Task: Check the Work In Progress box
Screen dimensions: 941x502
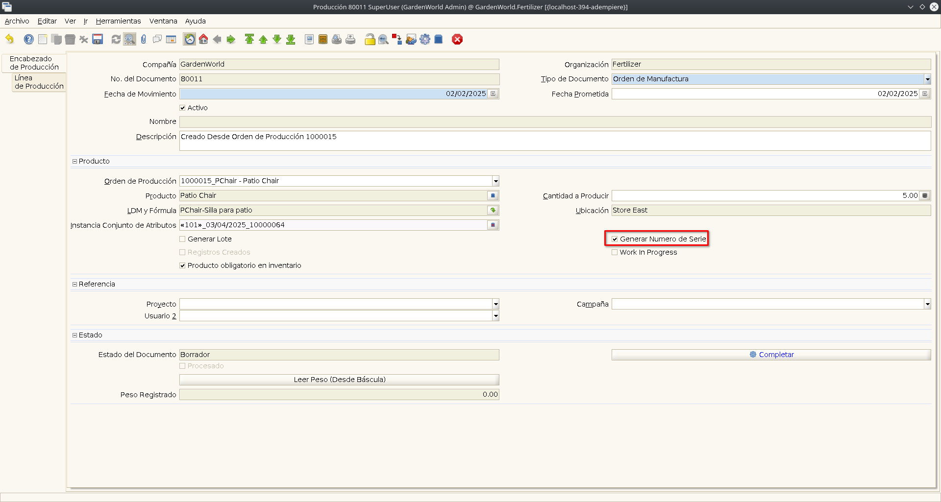Action: click(615, 252)
